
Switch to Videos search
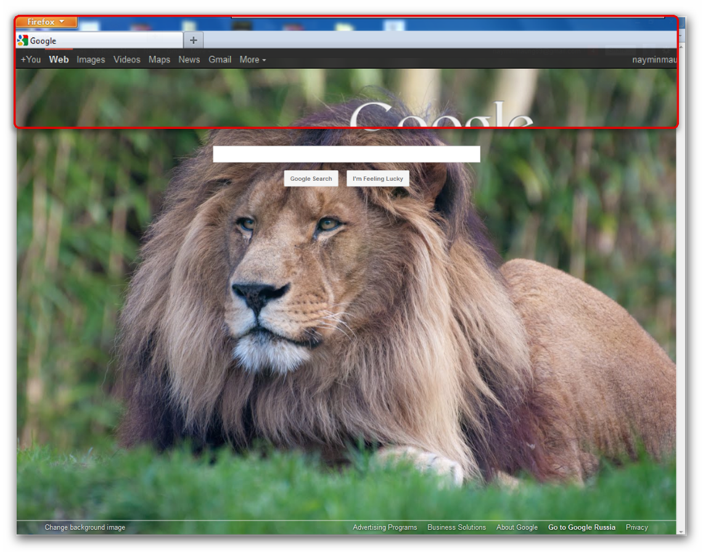pyautogui.click(x=126, y=59)
